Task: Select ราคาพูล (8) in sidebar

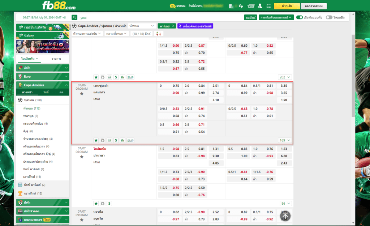Action: pos(30,116)
